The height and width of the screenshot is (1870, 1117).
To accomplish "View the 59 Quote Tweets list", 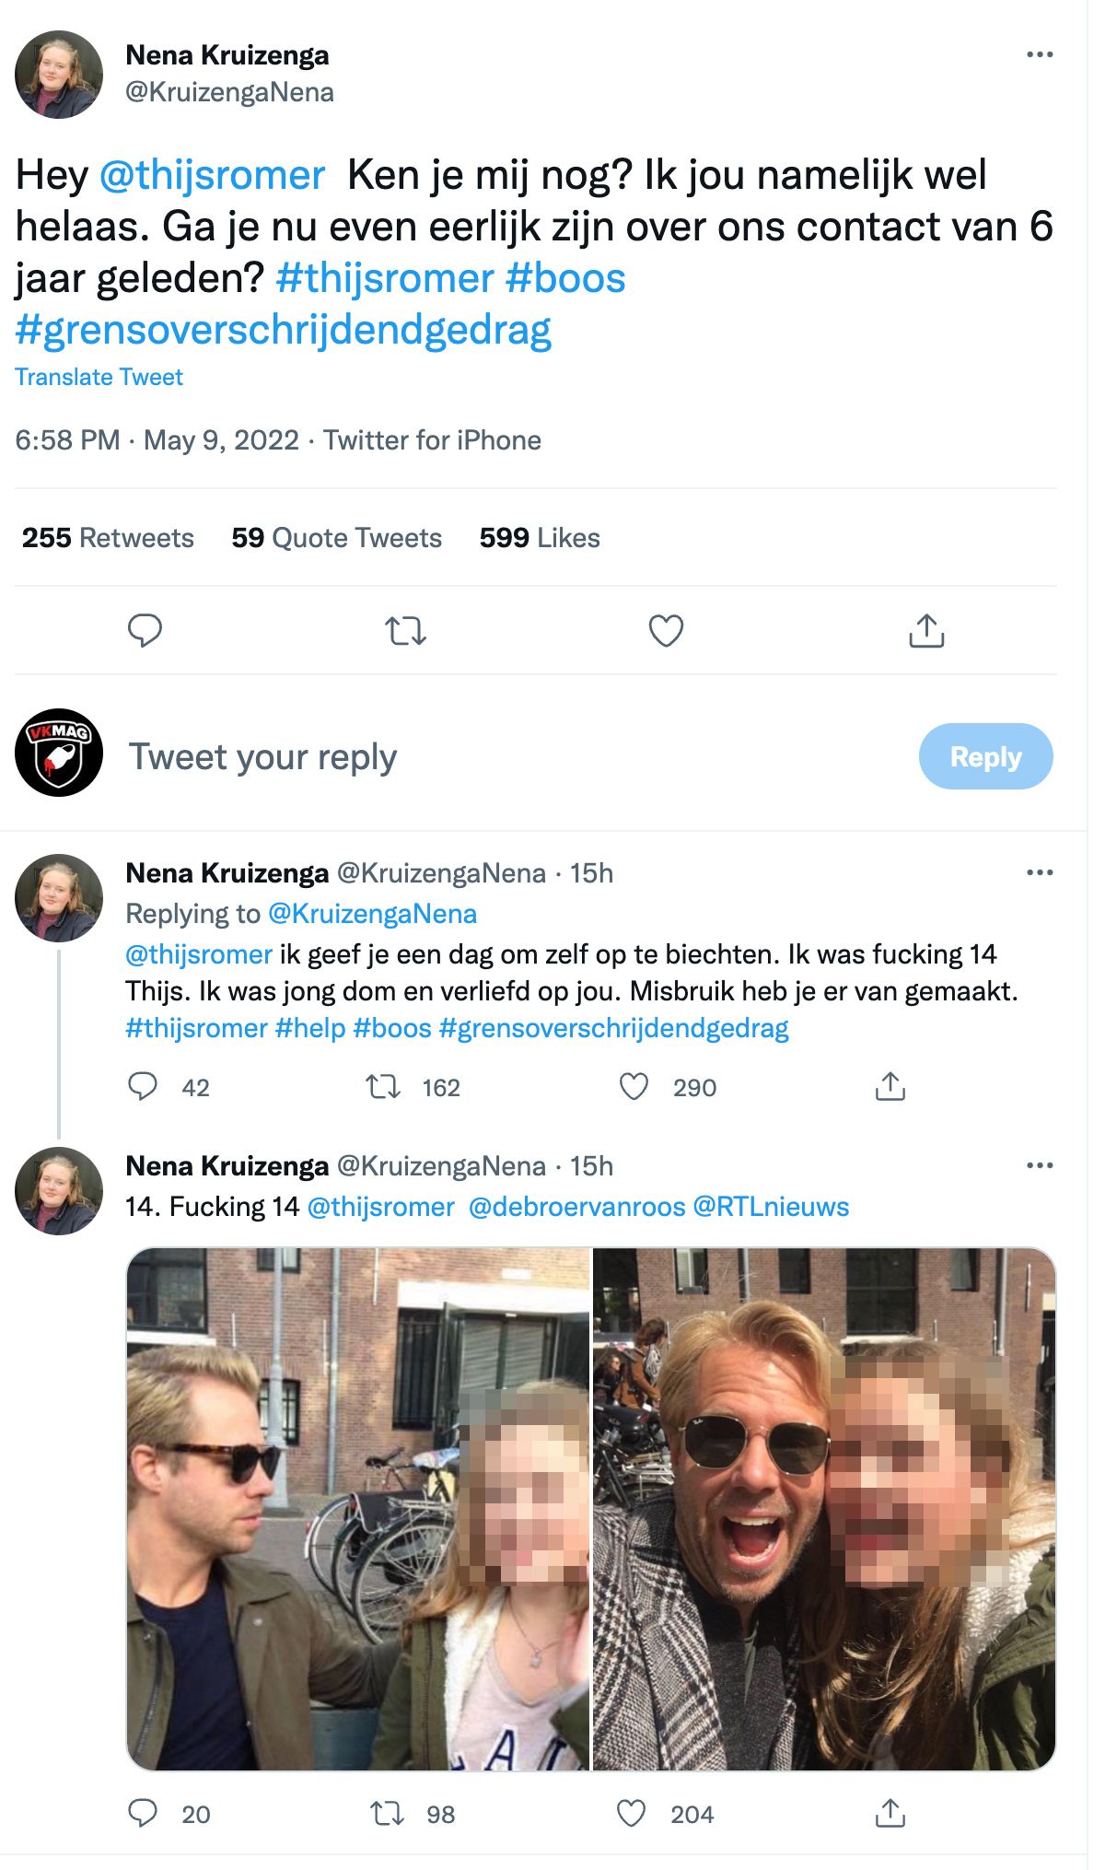I will (336, 538).
